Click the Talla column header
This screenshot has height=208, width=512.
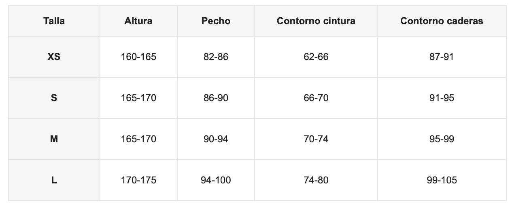[54, 21]
